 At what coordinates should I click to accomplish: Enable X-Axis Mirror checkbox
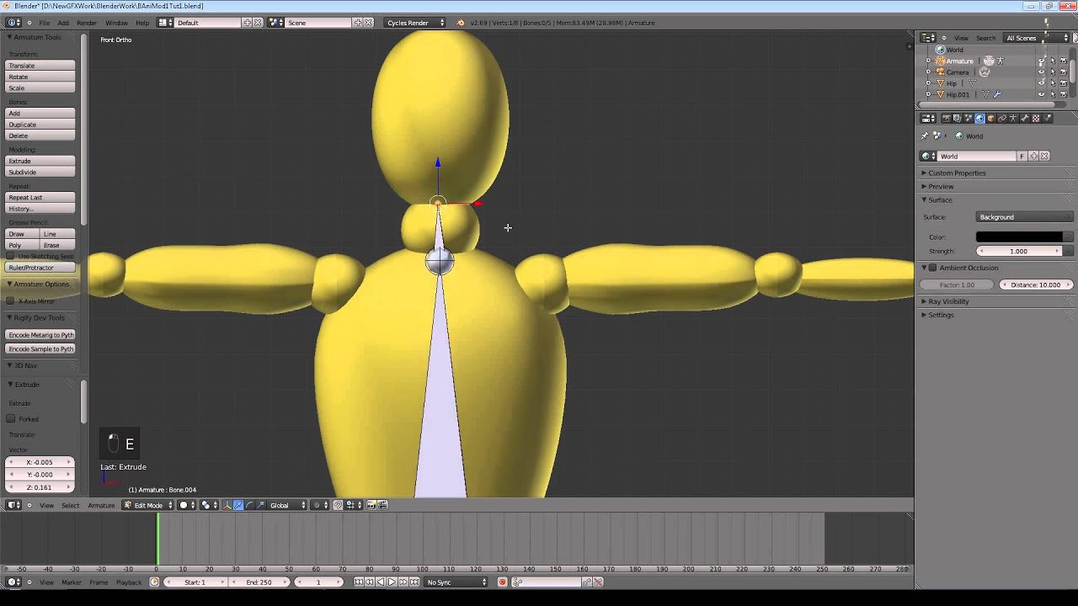tap(11, 301)
